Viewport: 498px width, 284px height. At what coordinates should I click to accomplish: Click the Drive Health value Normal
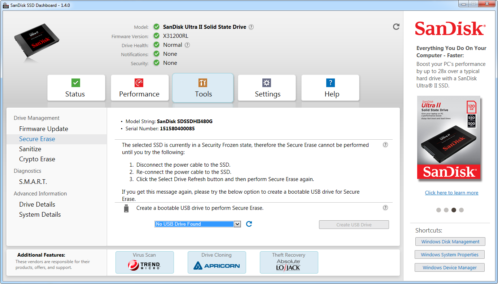(x=172, y=45)
